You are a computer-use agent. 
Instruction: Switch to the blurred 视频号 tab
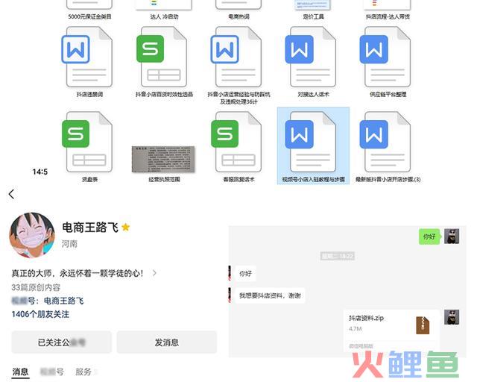click(x=52, y=372)
